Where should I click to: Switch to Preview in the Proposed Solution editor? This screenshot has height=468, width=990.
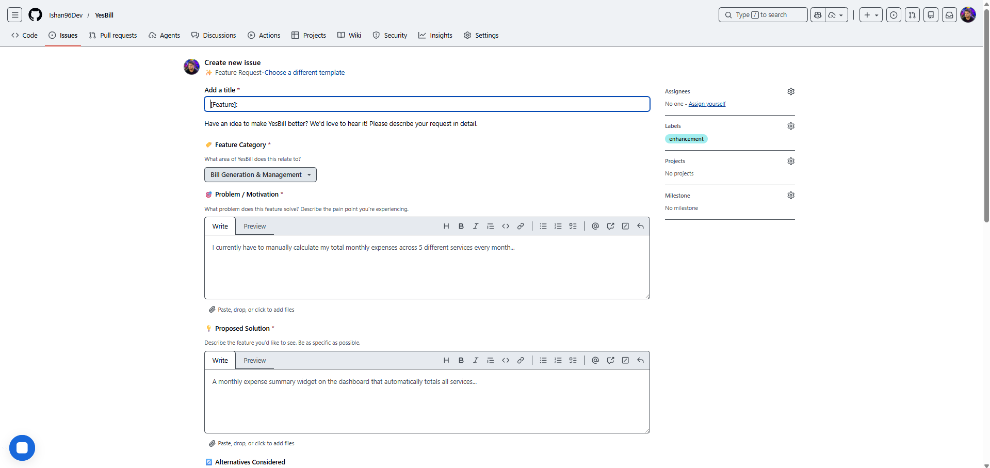click(255, 360)
